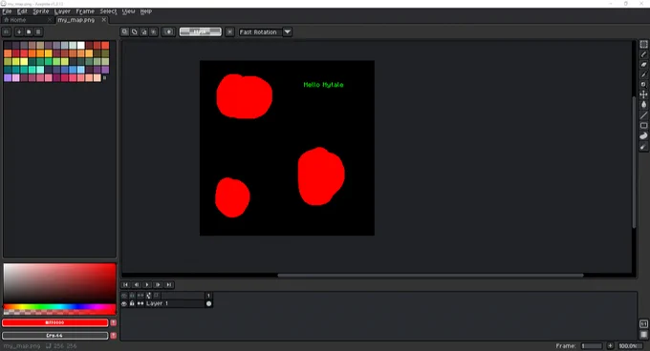Click the horizontal scrollbar below the canvas
Image resolution: width=650 pixels, height=351 pixels.
(430, 275)
